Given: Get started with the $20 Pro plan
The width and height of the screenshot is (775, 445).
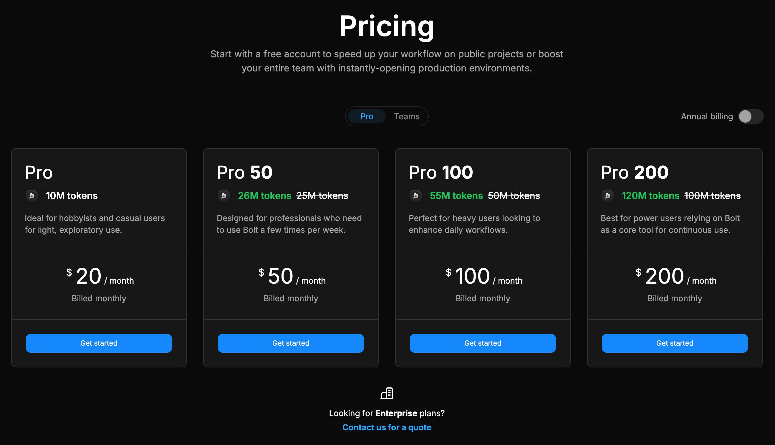Looking at the screenshot, I should pyautogui.click(x=99, y=343).
